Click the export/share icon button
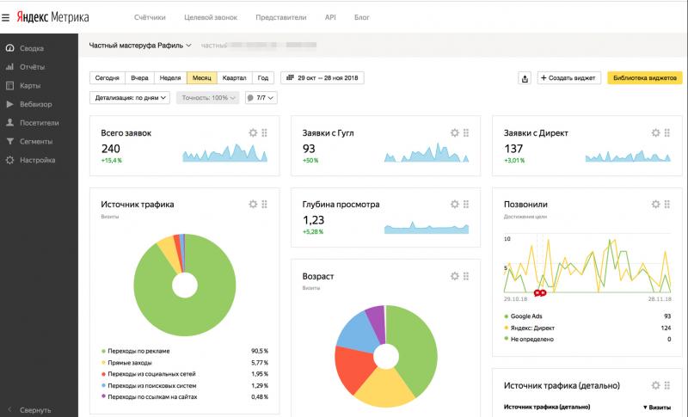The image size is (688, 417). [x=525, y=78]
